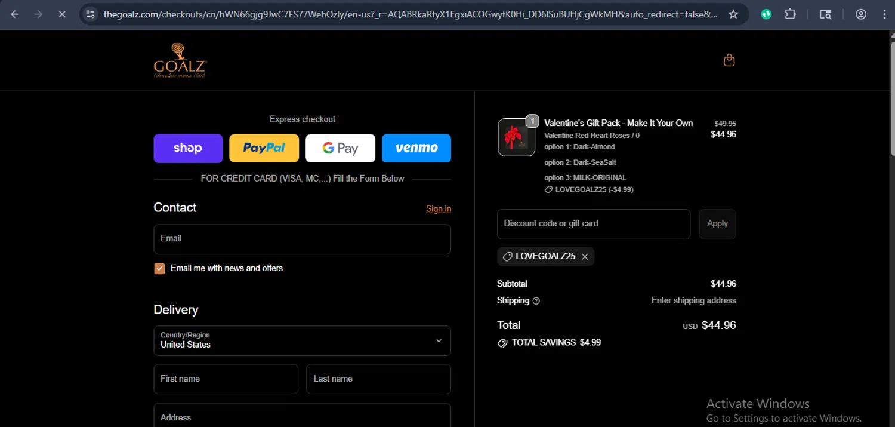This screenshot has width=895, height=427.
Task: Focus the First name field
Action: point(226,379)
